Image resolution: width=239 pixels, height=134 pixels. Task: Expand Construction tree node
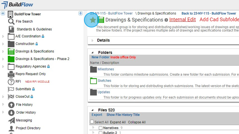click(x=3, y=44)
